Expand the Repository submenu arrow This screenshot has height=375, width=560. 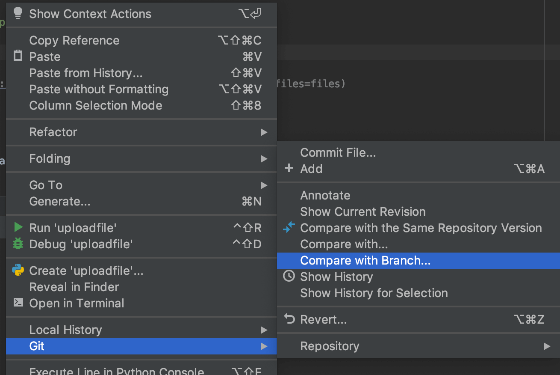point(547,346)
